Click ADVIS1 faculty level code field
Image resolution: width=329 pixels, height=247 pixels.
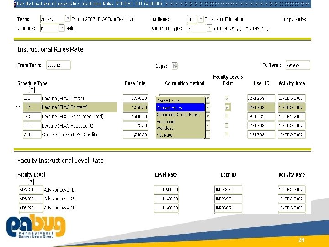tap(31, 190)
